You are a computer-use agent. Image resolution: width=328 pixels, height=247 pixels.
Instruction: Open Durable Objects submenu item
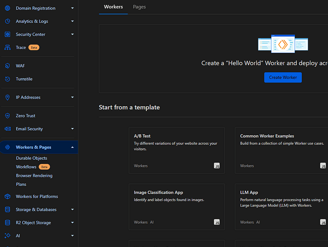click(x=32, y=158)
